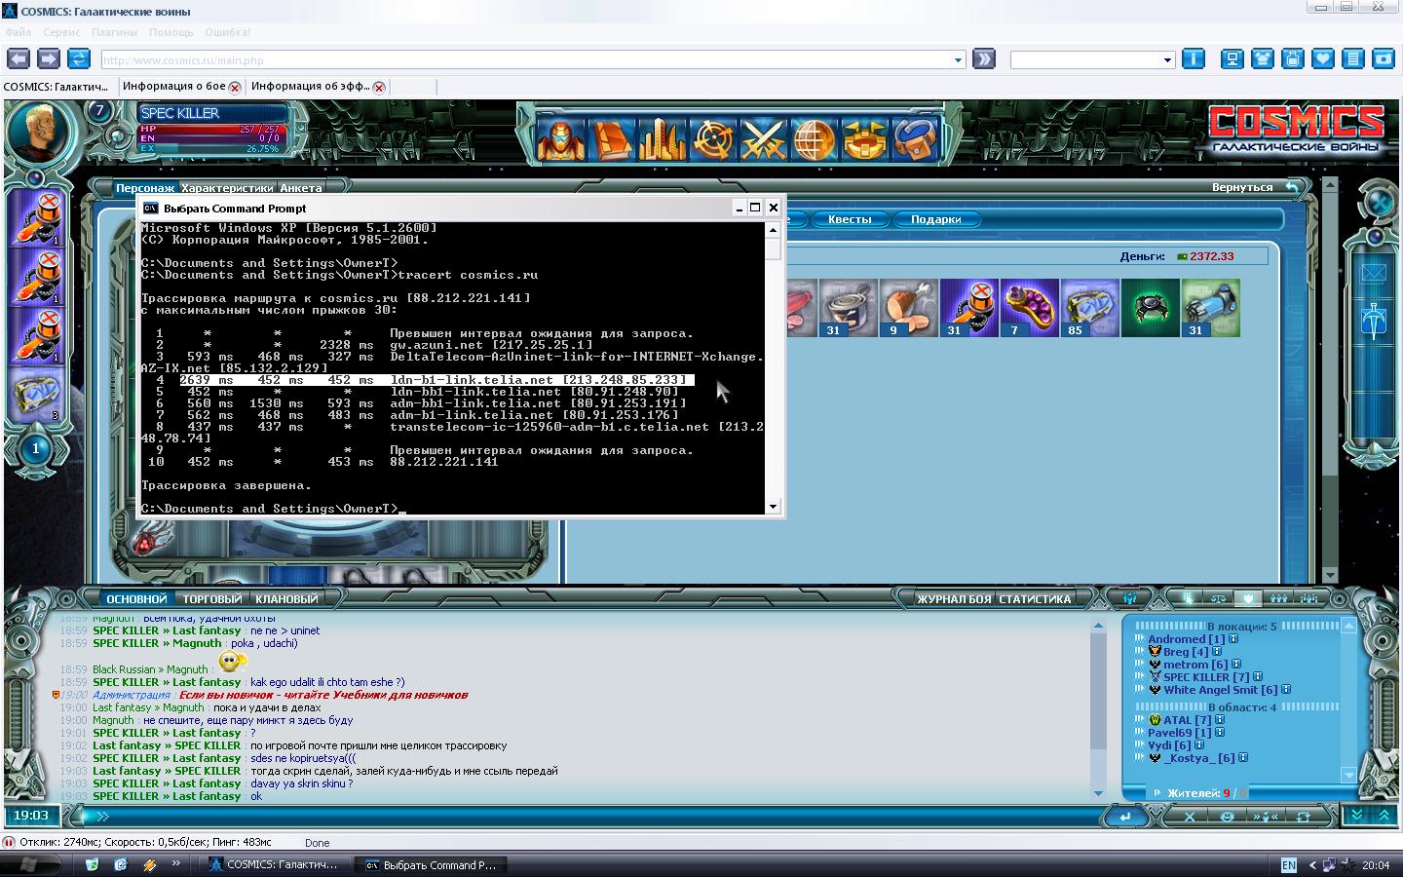Open the Плагины menu
This screenshot has width=1403, height=877.
pyautogui.click(x=115, y=32)
